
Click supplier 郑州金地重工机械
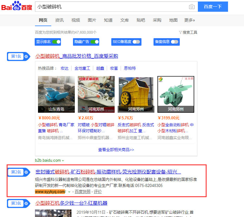point(135,138)
